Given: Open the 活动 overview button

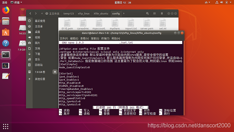Looking at the screenshot, I should [x=4, y=2].
